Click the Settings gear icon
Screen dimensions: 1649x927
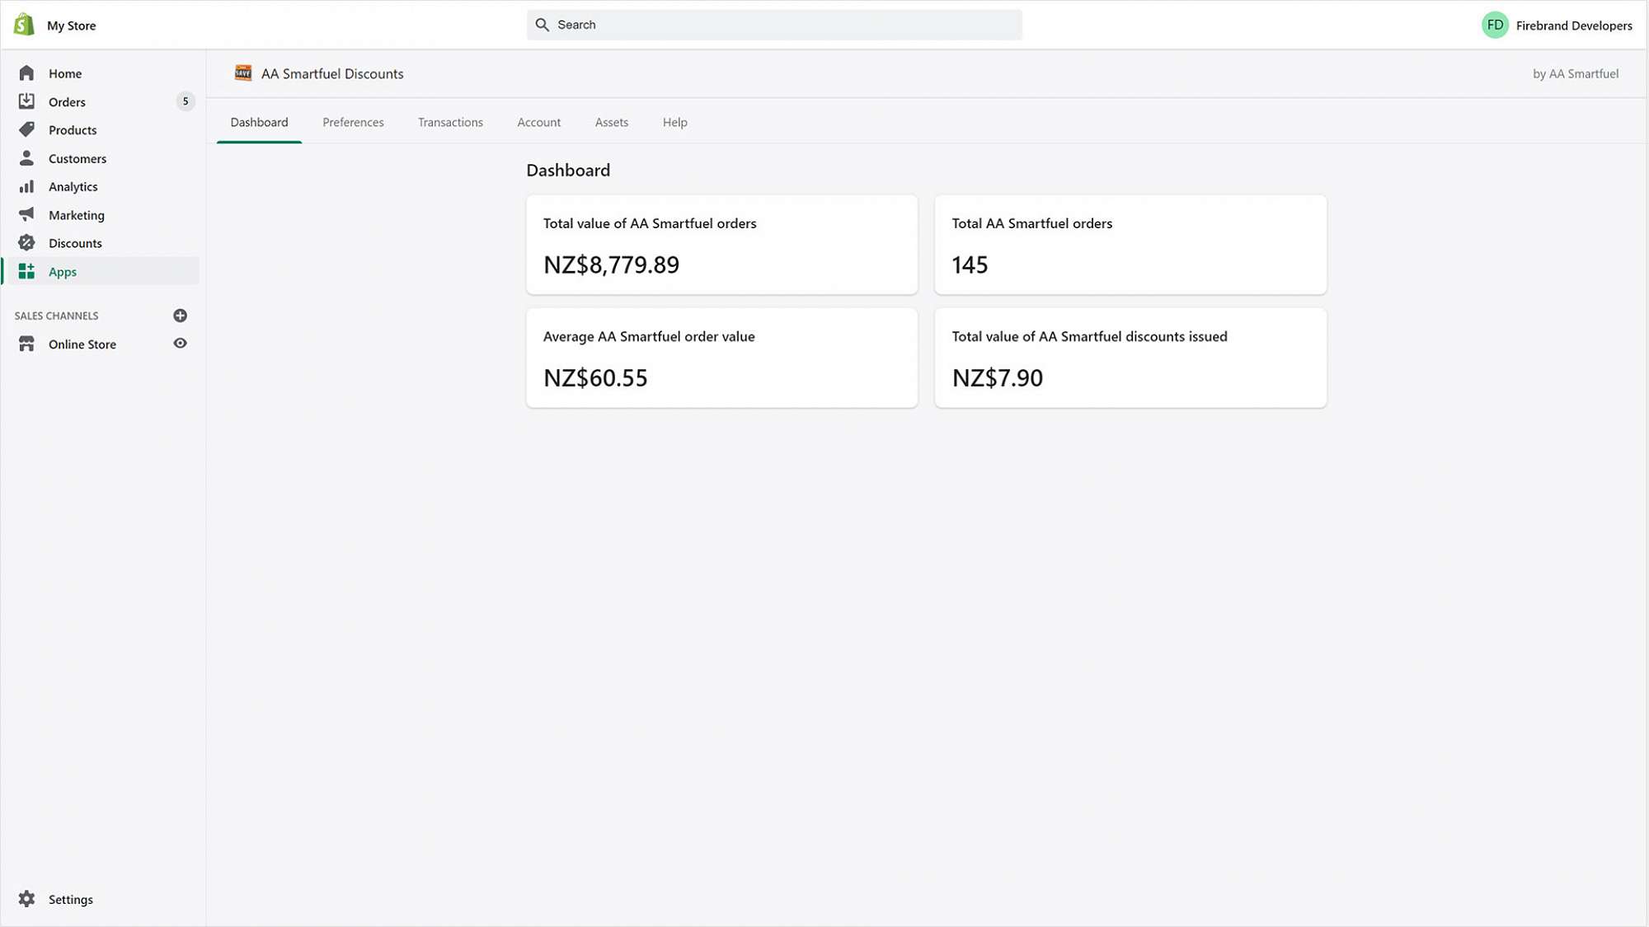pos(26,899)
